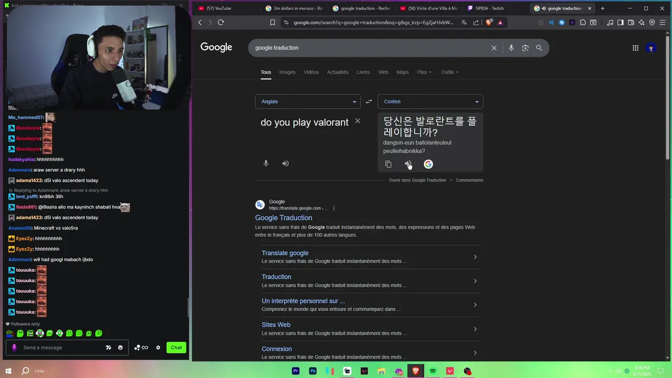This screenshot has height=378, width=672.
Task: Open the Anglais source language dropdown
Action: 308,101
